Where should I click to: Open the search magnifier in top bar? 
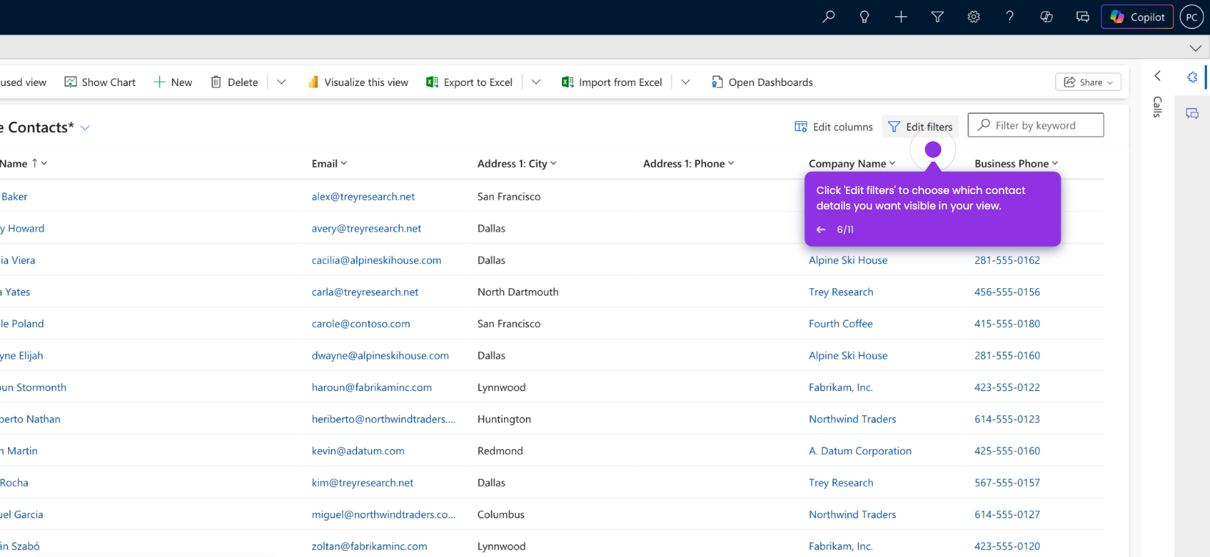point(829,17)
